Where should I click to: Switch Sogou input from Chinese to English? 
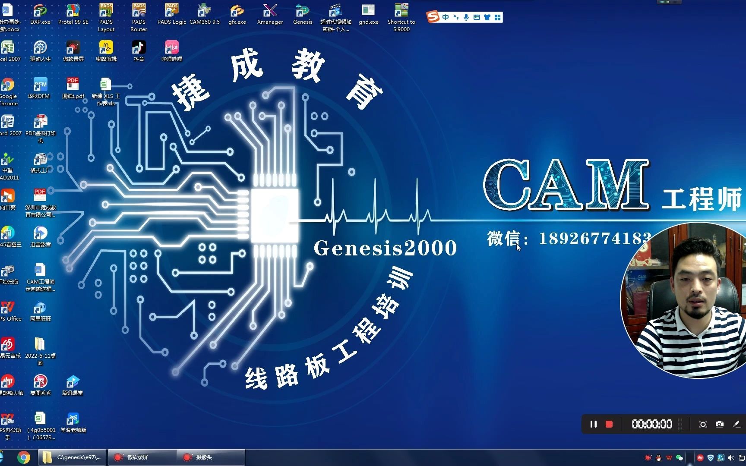(x=445, y=17)
